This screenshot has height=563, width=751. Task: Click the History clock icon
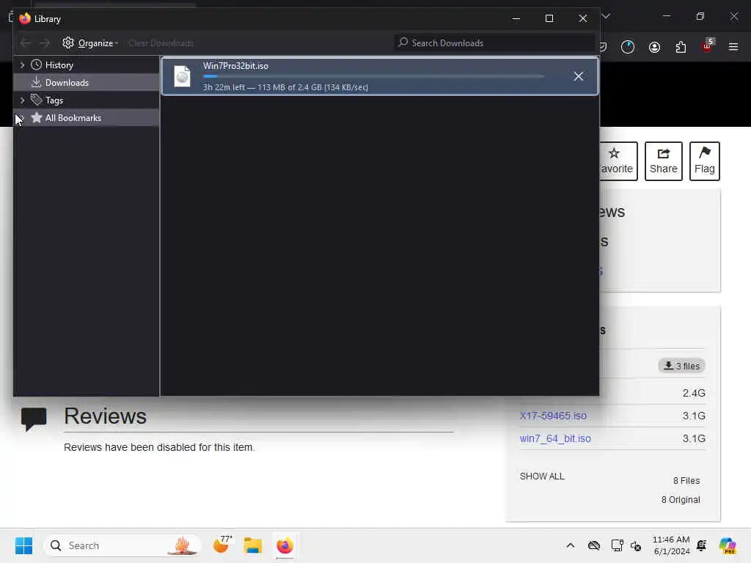tap(37, 65)
